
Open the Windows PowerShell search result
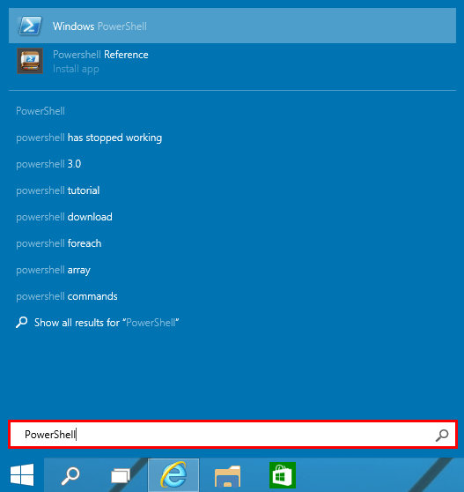click(232, 26)
